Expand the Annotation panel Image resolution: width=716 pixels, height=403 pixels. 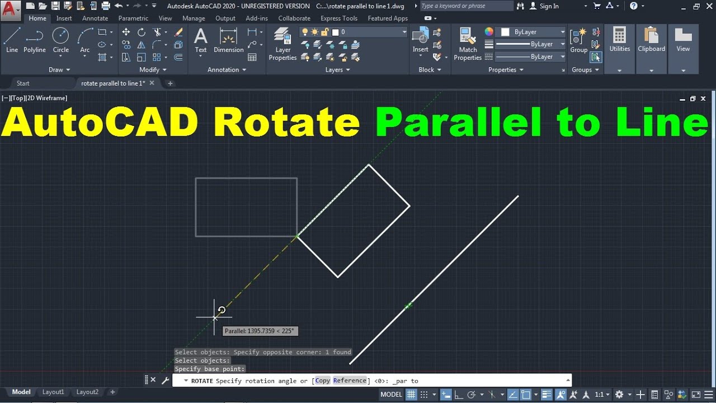tap(227, 69)
